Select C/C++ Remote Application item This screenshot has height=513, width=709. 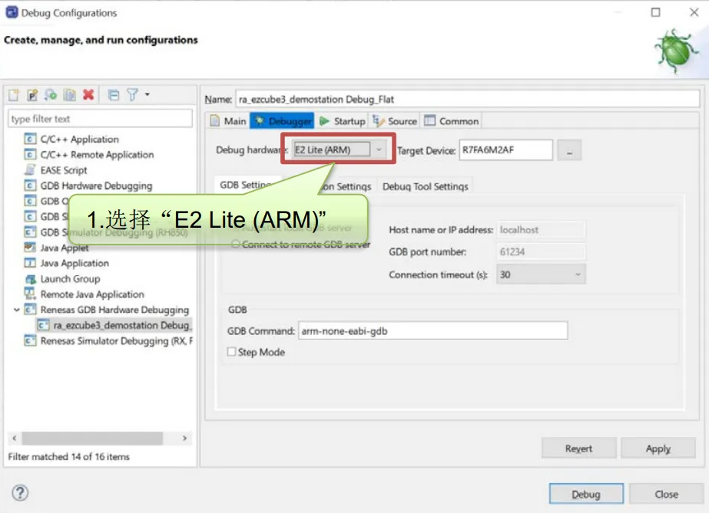pyautogui.click(x=98, y=155)
